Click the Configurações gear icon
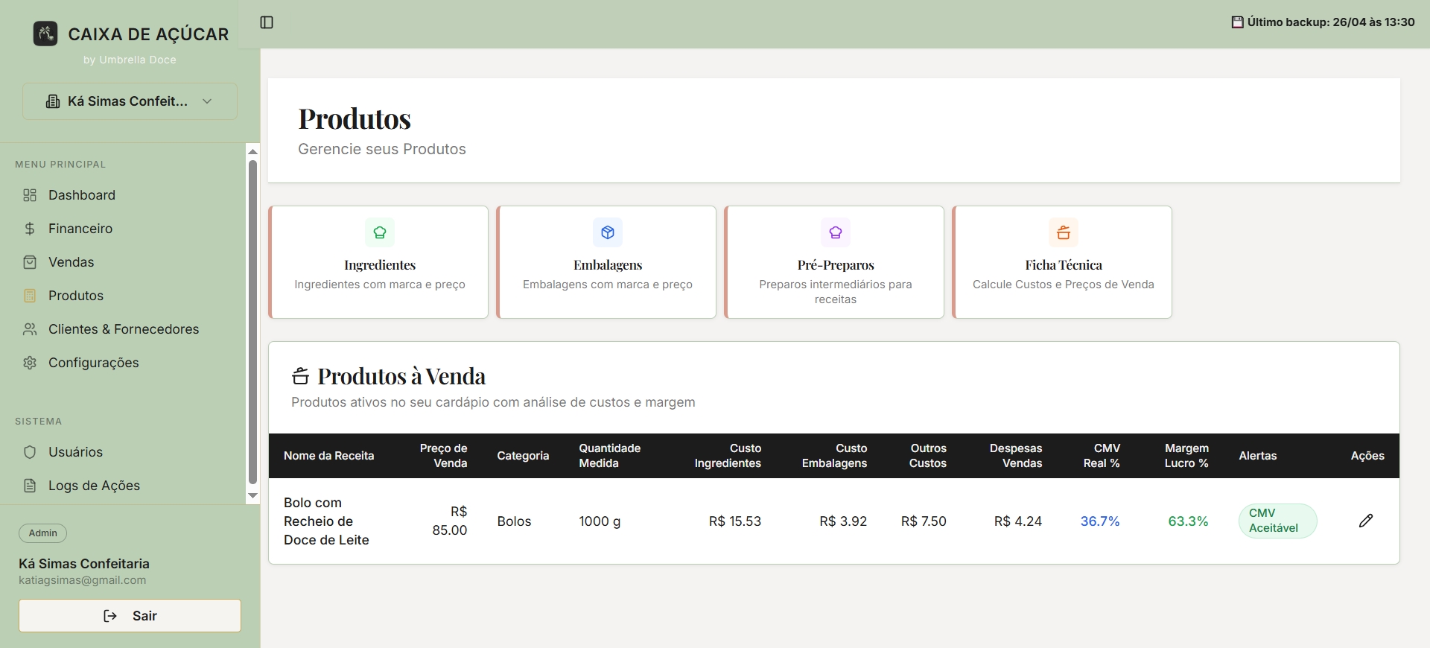Image resolution: width=1430 pixels, height=648 pixels. 30,363
